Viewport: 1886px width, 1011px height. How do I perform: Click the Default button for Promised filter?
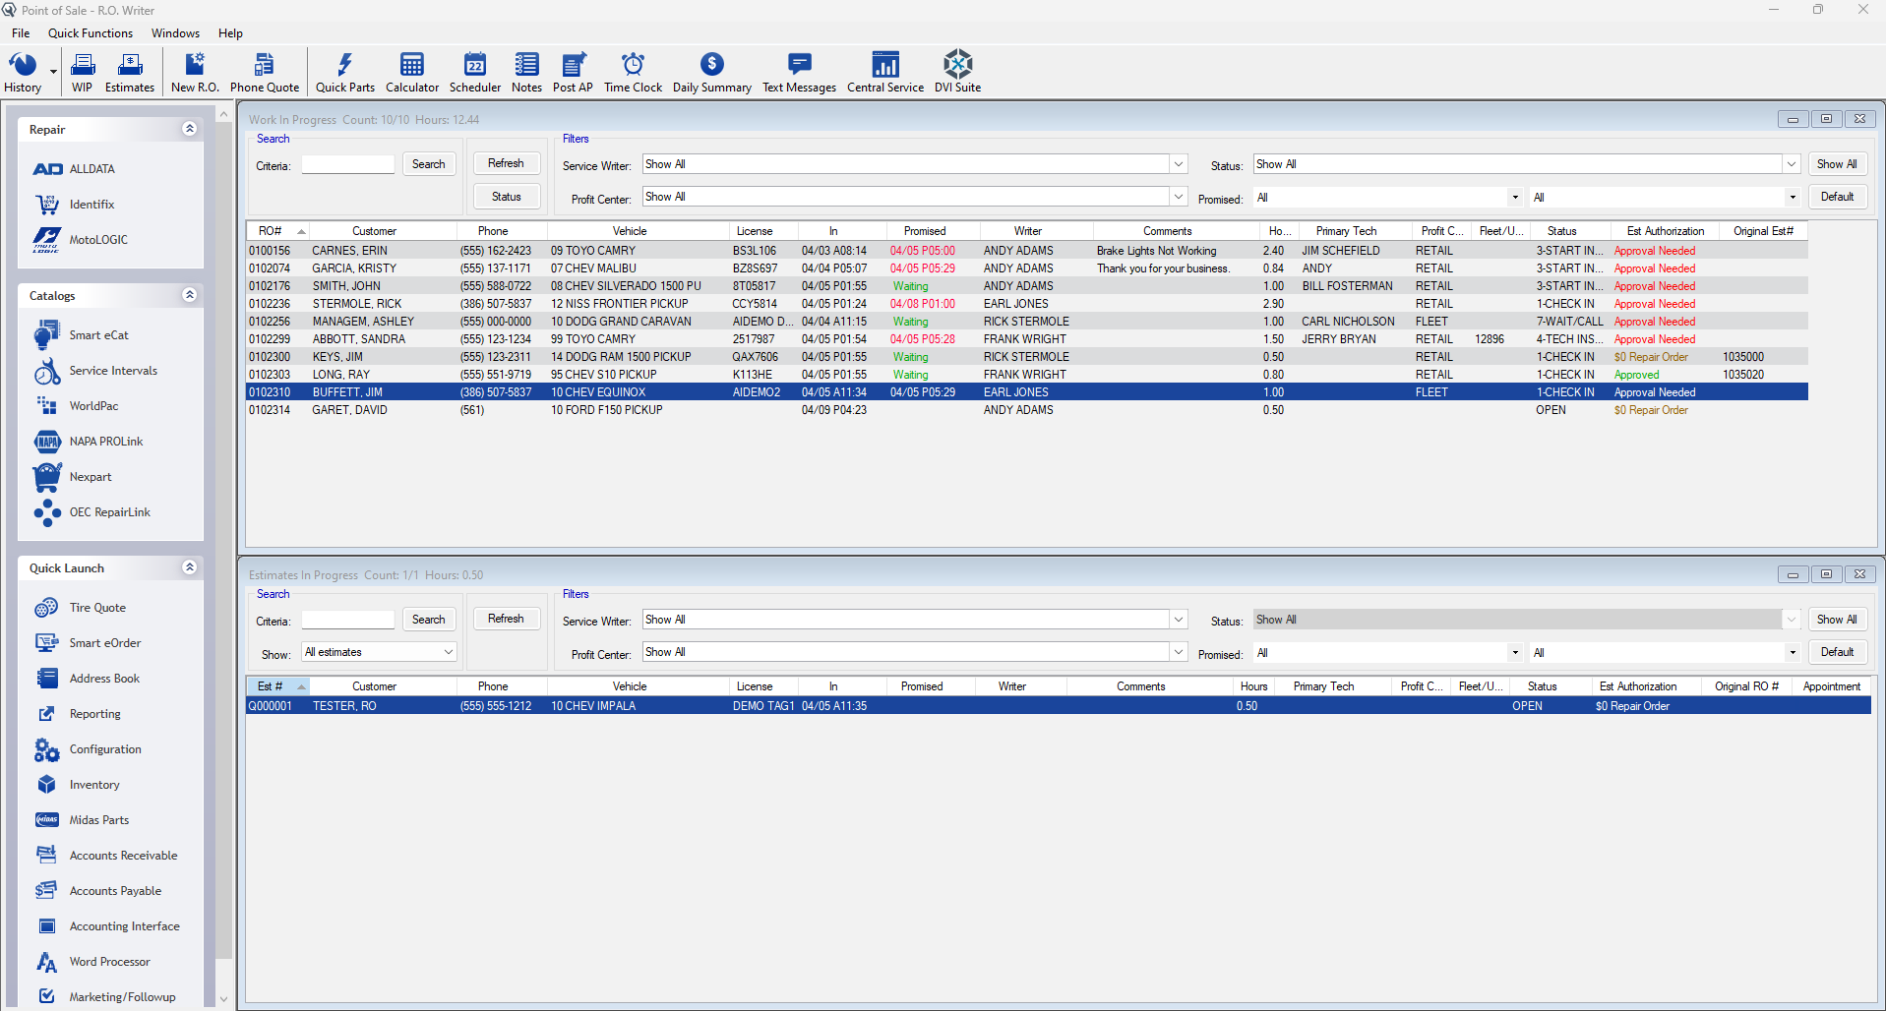1836,196
